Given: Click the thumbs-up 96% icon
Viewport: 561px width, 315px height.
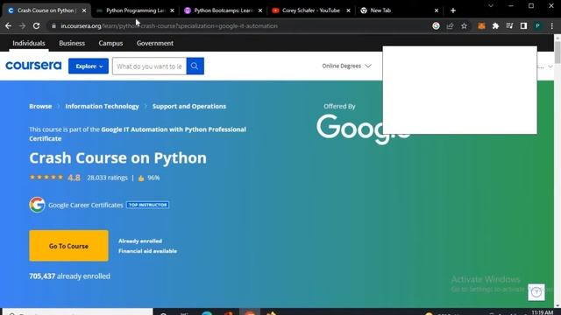Looking at the screenshot, I should [141, 178].
